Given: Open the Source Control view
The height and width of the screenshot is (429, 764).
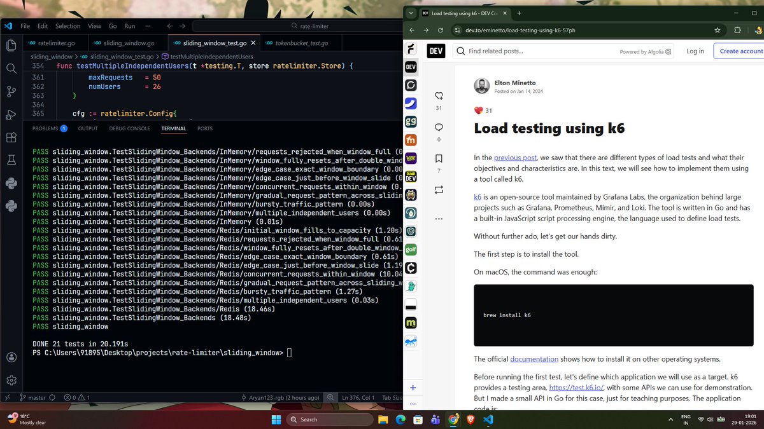Looking at the screenshot, I should pyautogui.click(x=11, y=92).
